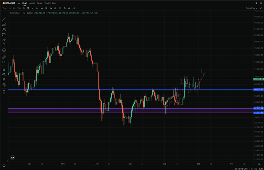Click the 22:15:06 UTC timezone clock
This screenshot has height=170, width=264.
pyautogui.click(x=241, y=169)
